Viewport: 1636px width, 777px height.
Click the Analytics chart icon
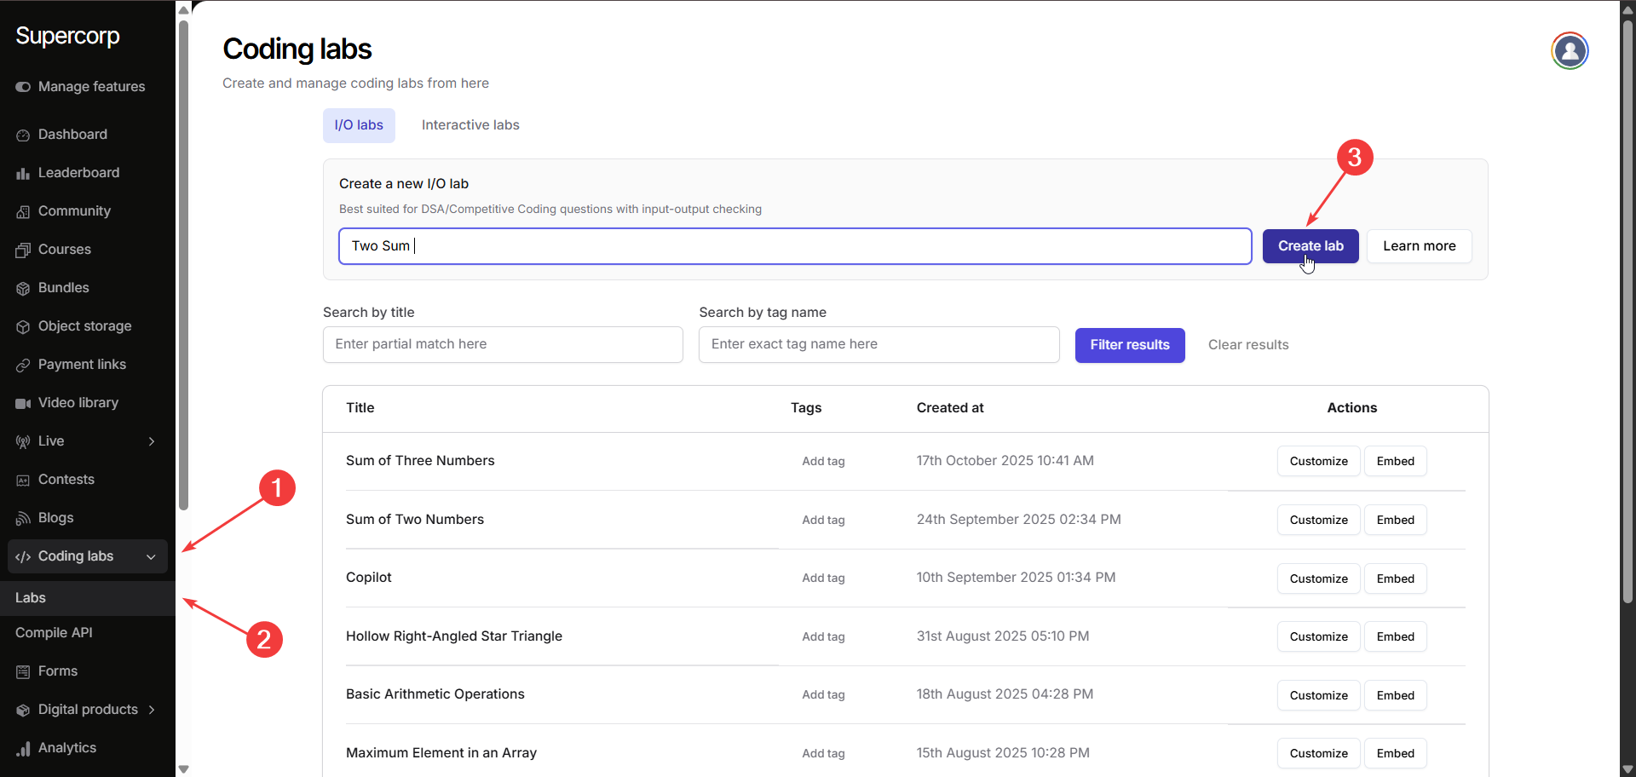tap(23, 748)
